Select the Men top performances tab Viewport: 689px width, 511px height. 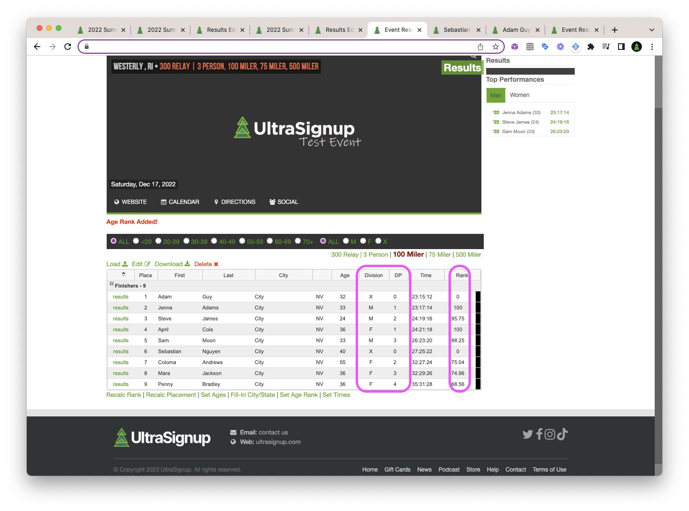coord(496,95)
